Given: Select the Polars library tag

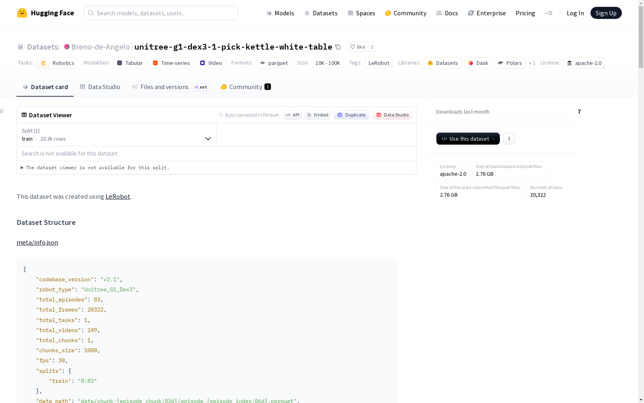Looking at the screenshot, I should click(x=510, y=63).
